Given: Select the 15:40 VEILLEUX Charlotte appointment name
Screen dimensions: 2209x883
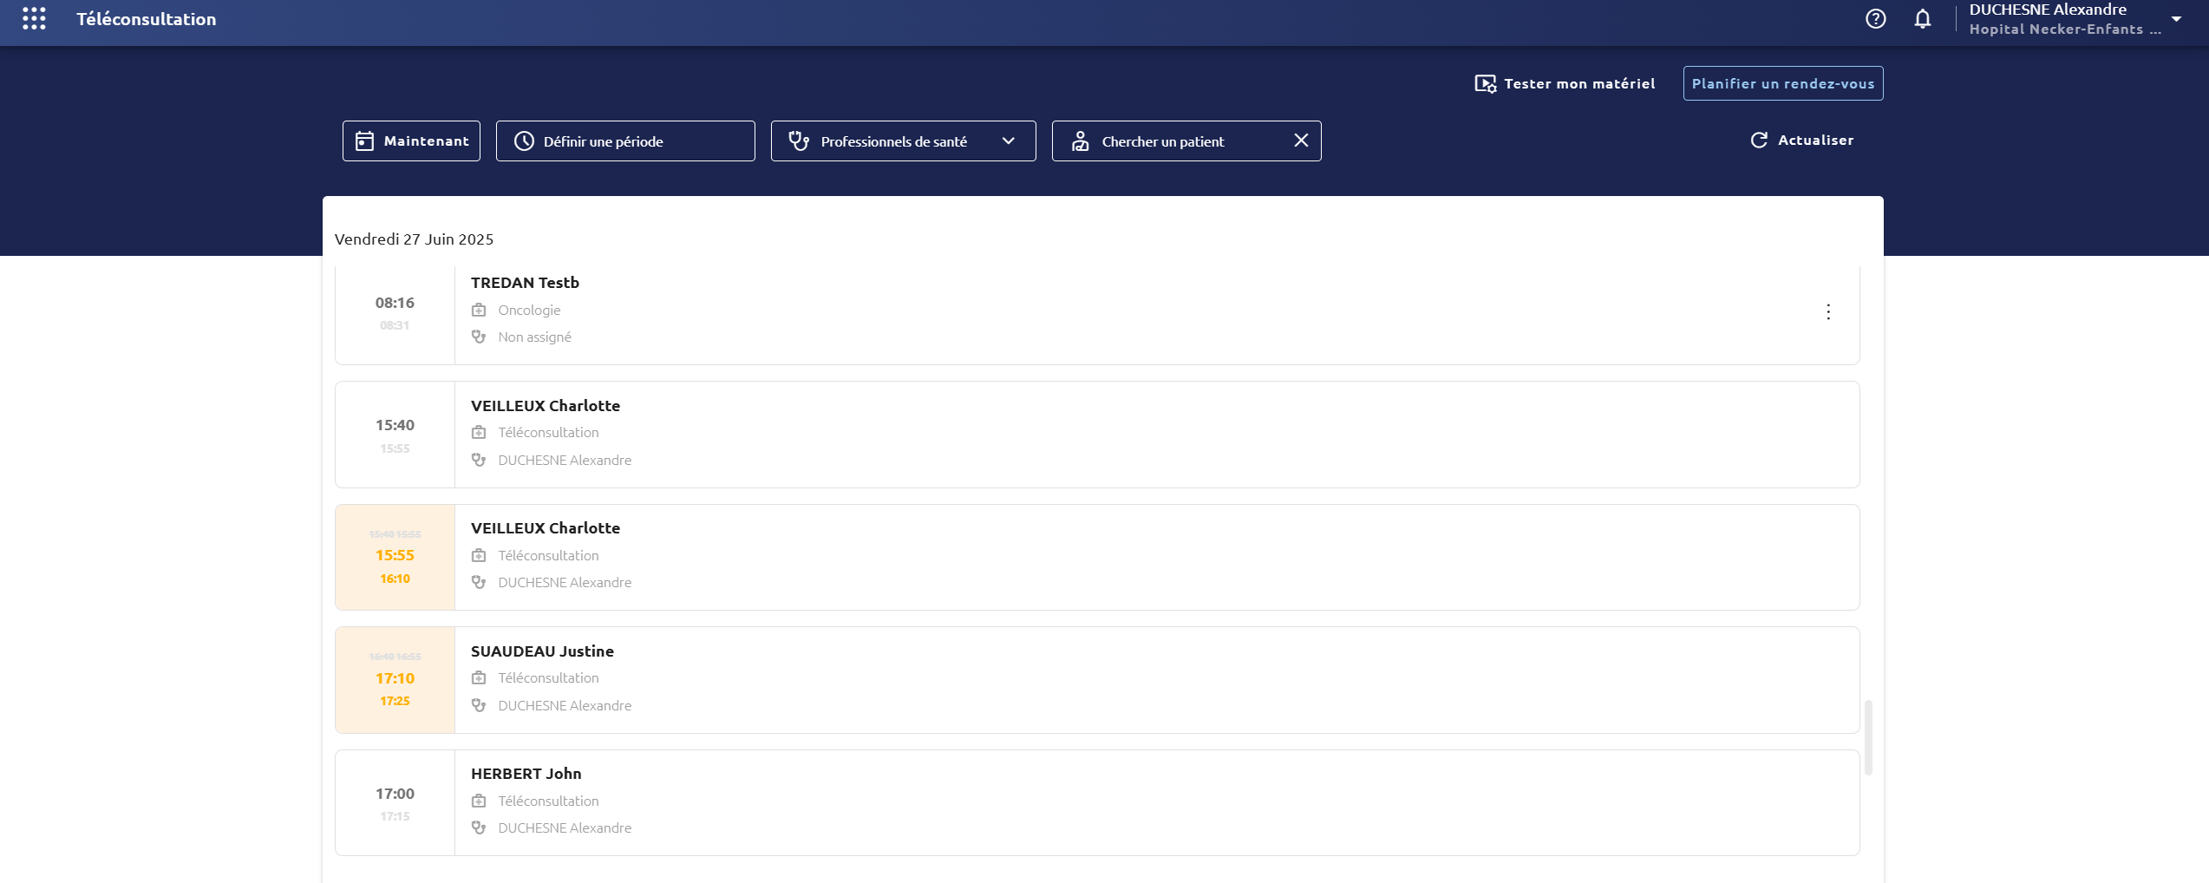Looking at the screenshot, I should tap(545, 406).
